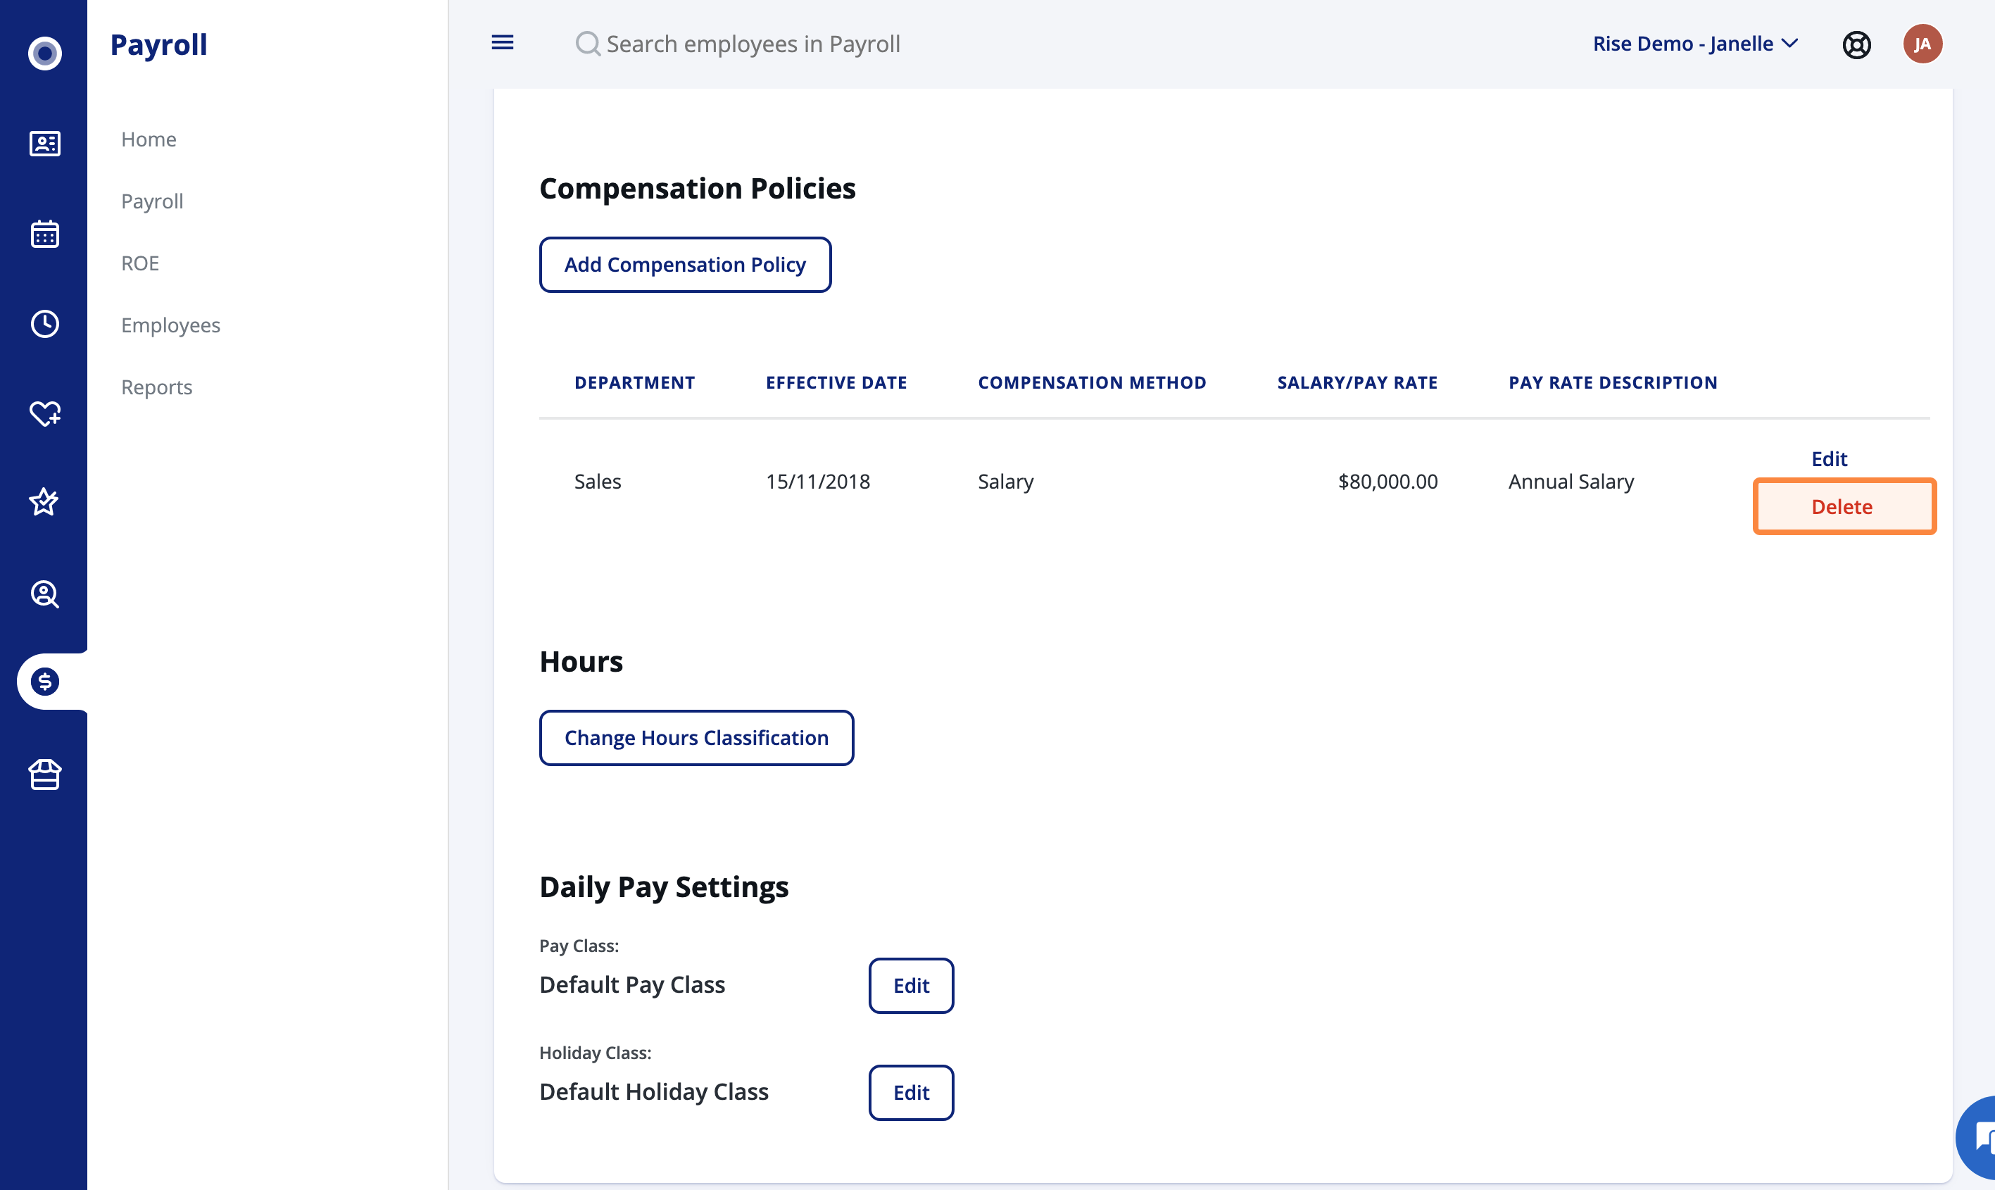1995x1190 pixels.
Task: Open the marketplace store icon
Action: [45, 775]
